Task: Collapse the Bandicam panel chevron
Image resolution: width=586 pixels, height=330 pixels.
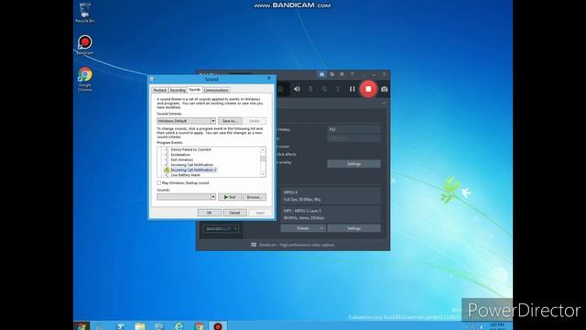Action: pos(385,103)
